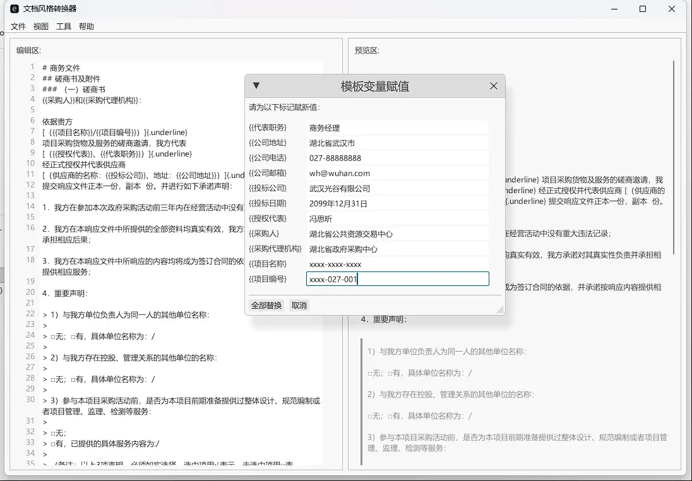Image resolution: width=692 pixels, height=481 pixels.
Task: Select the 公司地址 input containing 湖北省武汉市
Action: point(397,143)
